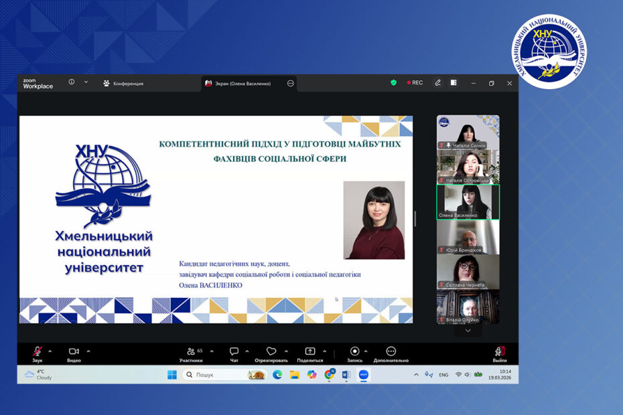The height and width of the screenshot is (415, 623).
Task: Leave the meeting via Выйти
Action: coord(500,352)
